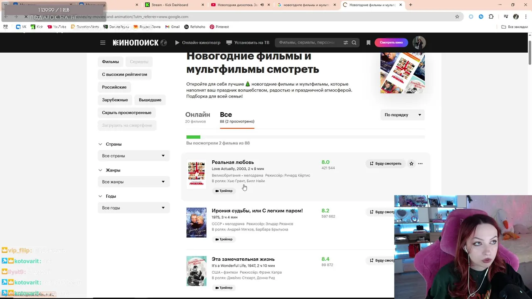Open Gmail bookmark
532x299 pixels.
172,27
